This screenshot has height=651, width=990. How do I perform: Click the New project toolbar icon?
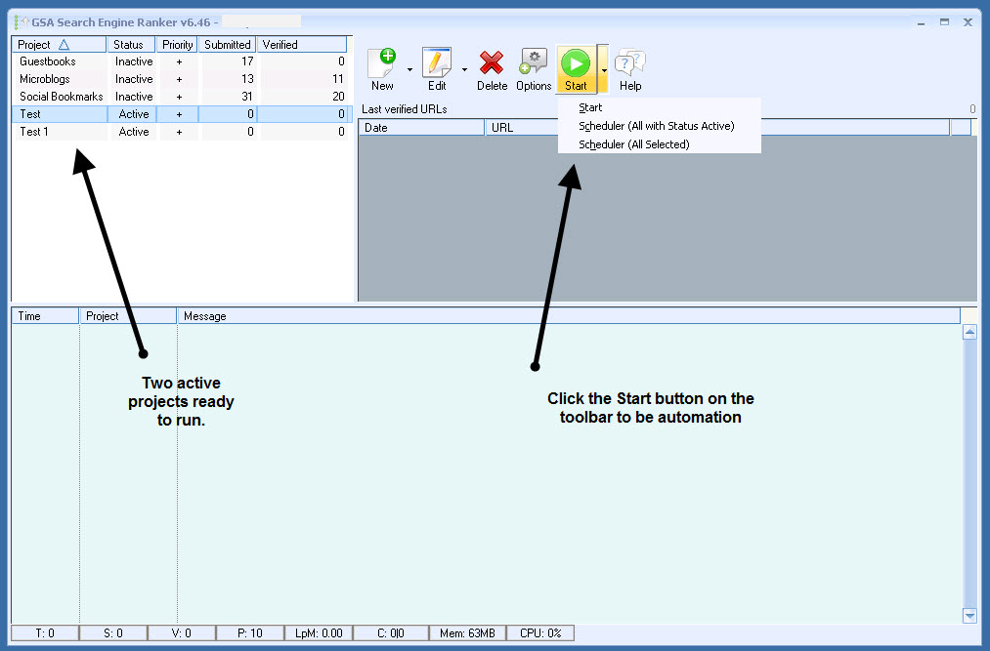382,64
